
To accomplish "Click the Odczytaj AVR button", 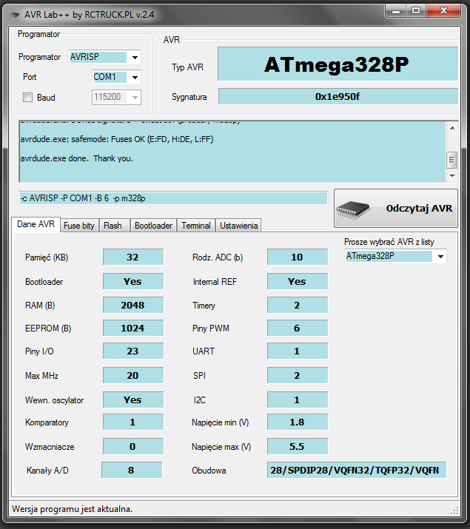I will 396,209.
